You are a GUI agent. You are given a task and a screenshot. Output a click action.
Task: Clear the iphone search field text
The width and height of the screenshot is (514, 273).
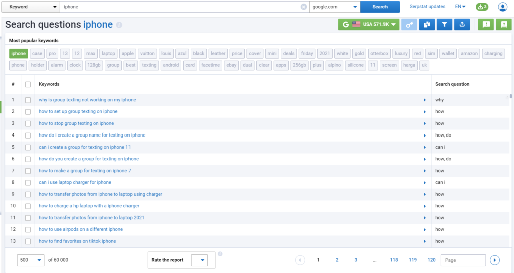(x=304, y=7)
